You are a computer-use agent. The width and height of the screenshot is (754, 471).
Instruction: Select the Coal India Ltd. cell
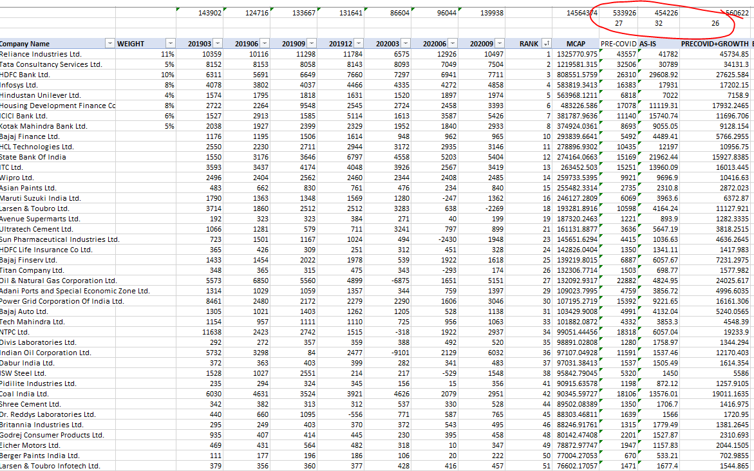click(58, 394)
